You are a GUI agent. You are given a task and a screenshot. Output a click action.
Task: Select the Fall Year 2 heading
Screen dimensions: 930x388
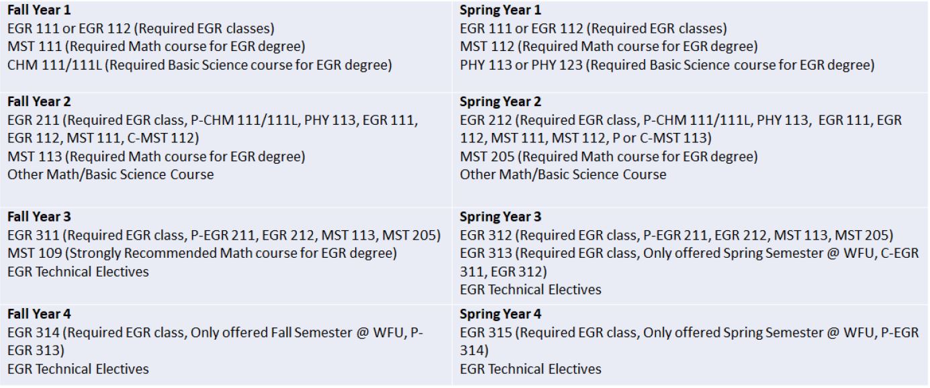pos(39,102)
